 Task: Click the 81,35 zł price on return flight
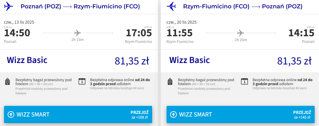pos(294,61)
